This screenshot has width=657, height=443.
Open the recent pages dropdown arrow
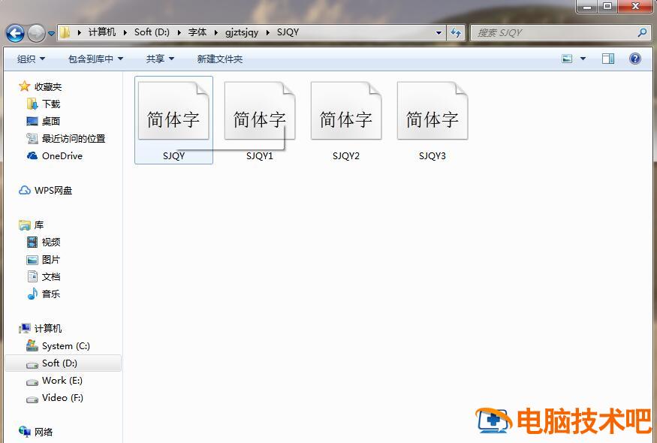coord(51,33)
